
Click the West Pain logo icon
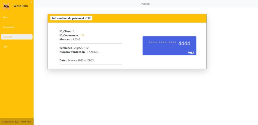click(x=6, y=6)
